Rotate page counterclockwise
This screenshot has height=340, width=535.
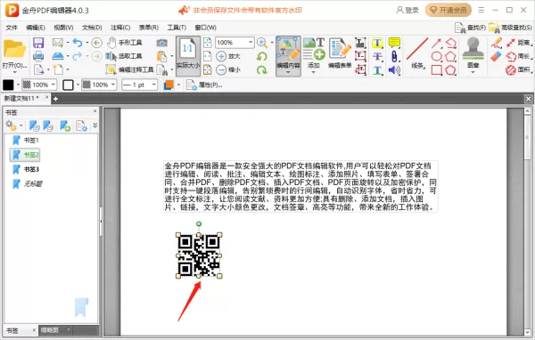(262, 56)
